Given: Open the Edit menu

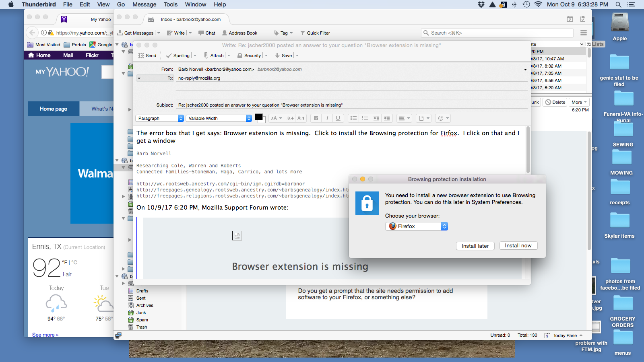Looking at the screenshot, I should [x=85, y=4].
